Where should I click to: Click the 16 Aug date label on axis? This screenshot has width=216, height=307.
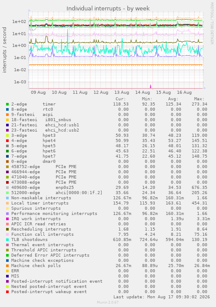click(x=184, y=92)
